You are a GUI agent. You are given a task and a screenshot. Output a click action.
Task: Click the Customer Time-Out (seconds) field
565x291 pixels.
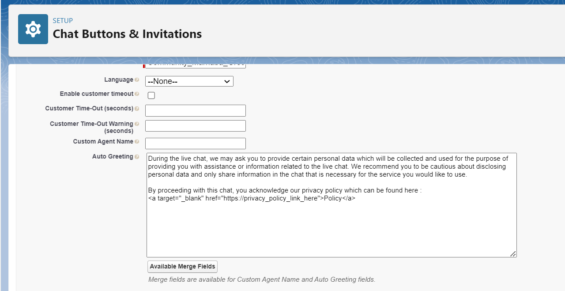coord(196,110)
